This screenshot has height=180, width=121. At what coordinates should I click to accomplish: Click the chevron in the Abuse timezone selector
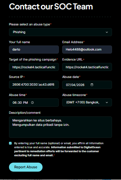(107, 102)
